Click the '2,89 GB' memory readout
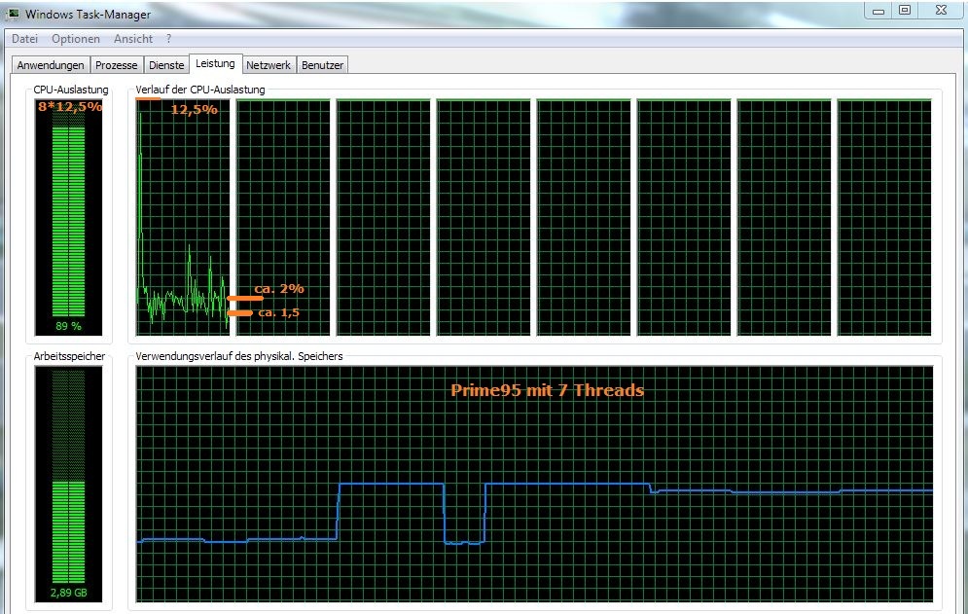Viewport: 968px width, 614px height. (65, 591)
